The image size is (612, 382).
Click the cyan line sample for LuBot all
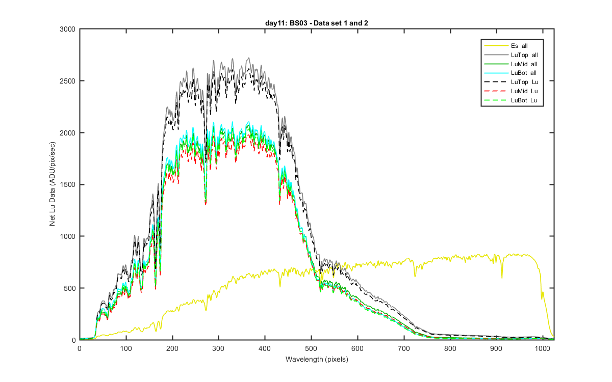[496, 73]
